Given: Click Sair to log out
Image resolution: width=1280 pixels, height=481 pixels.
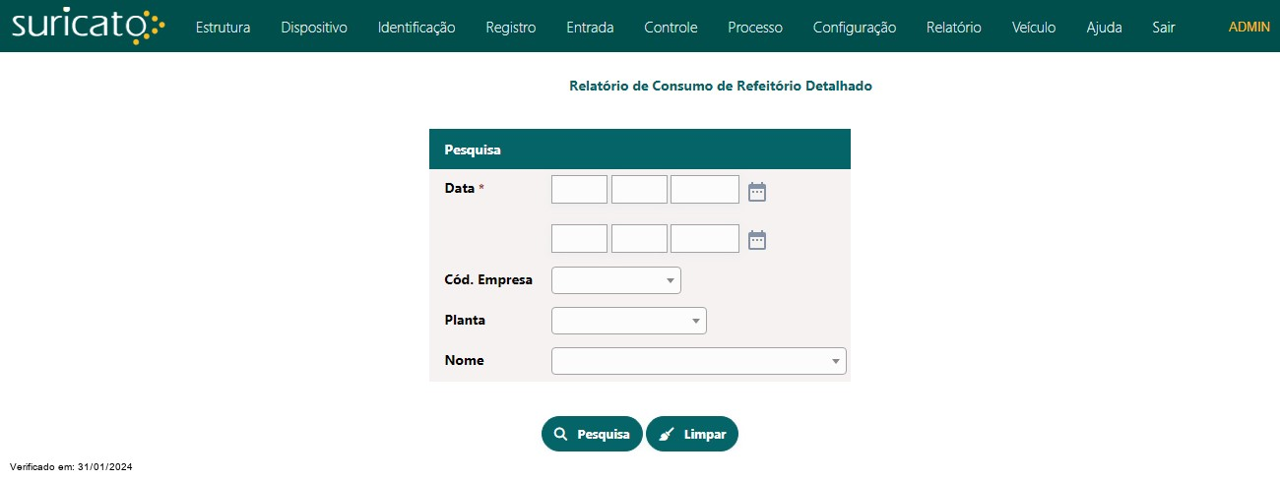Looking at the screenshot, I should 1164,28.
